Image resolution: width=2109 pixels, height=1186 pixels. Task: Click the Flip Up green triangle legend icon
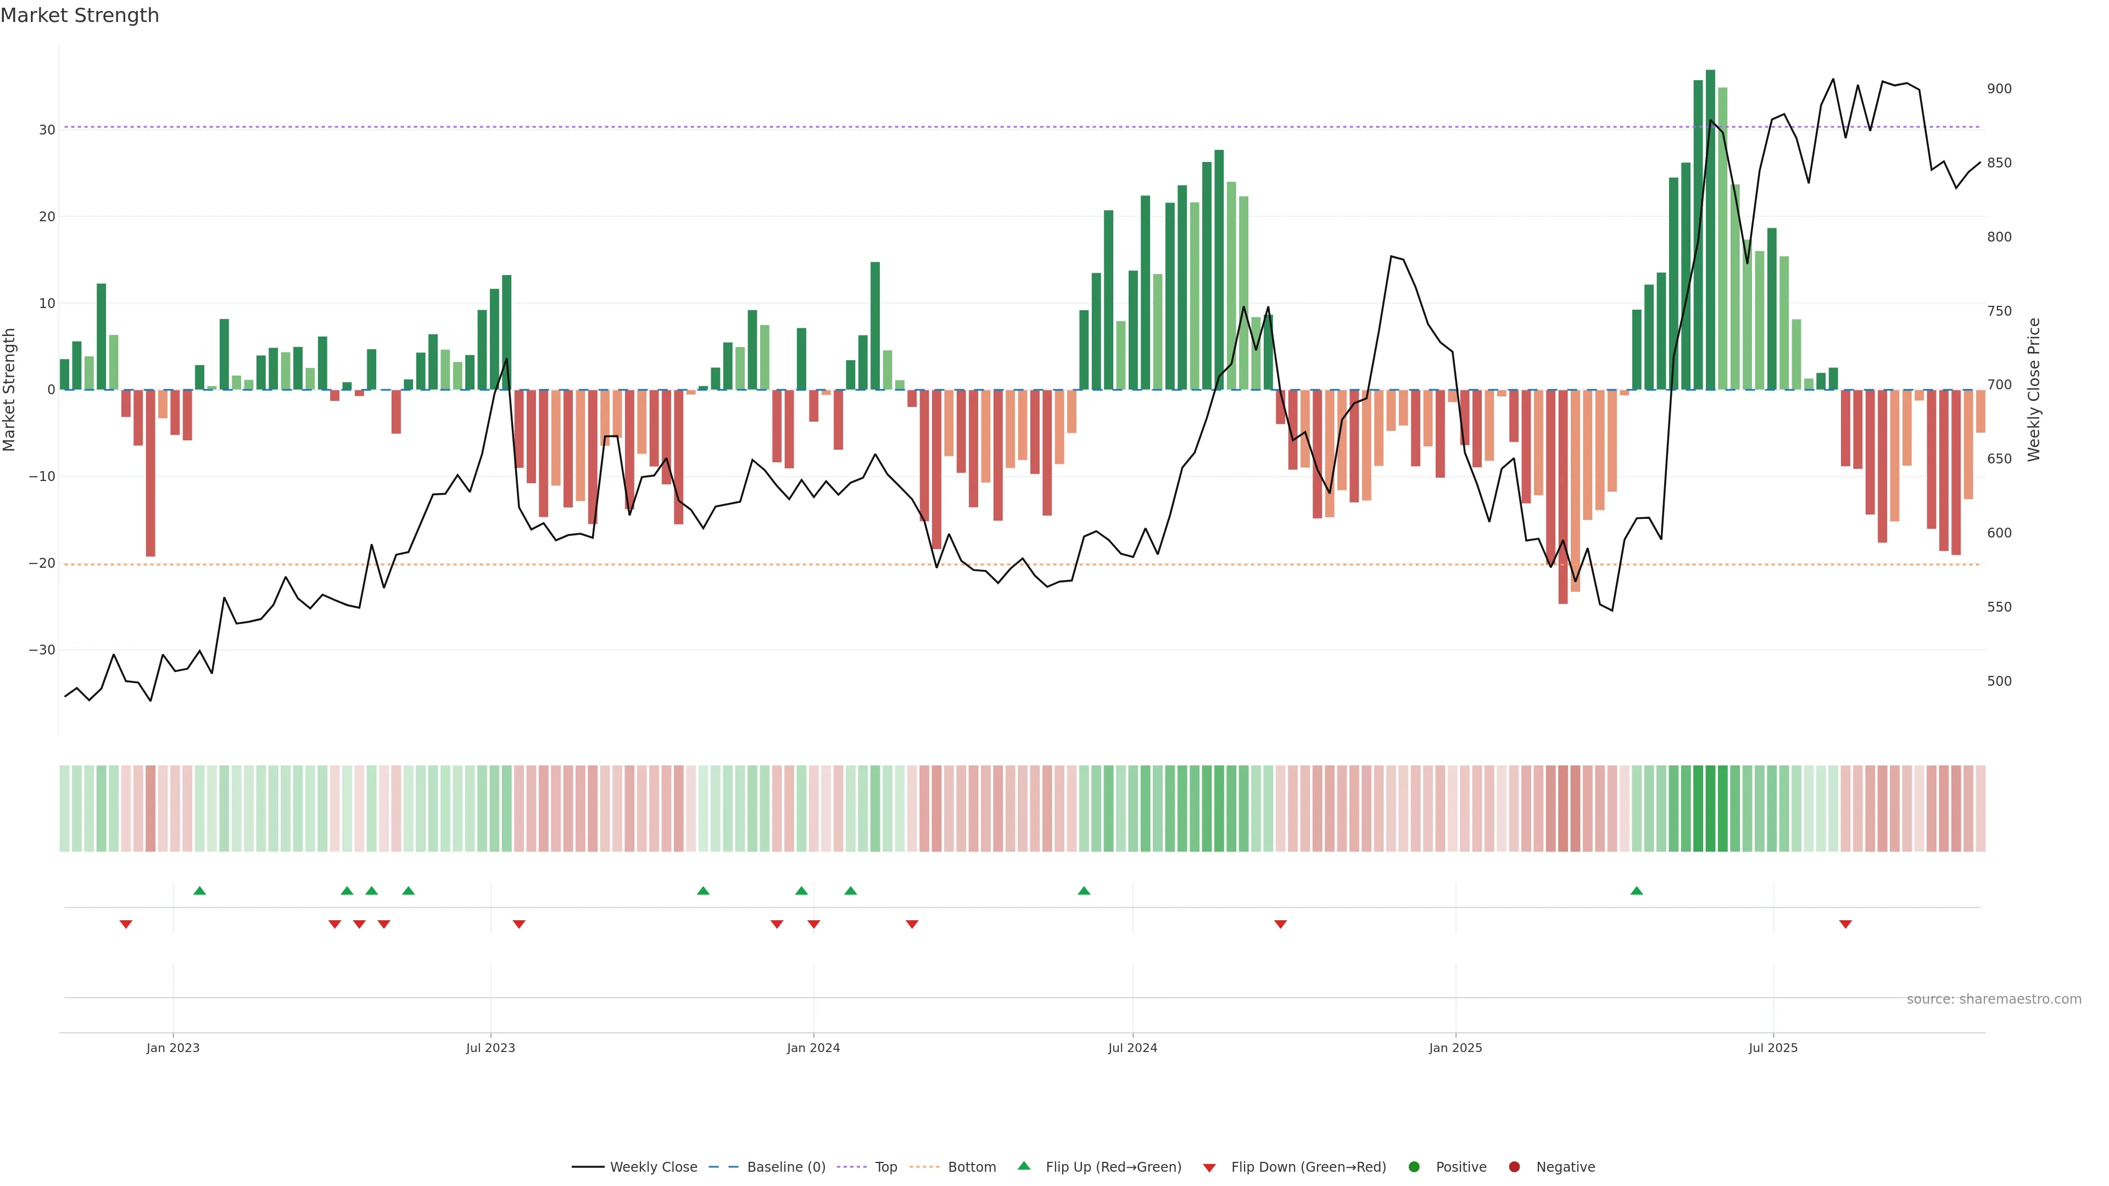(1023, 1166)
